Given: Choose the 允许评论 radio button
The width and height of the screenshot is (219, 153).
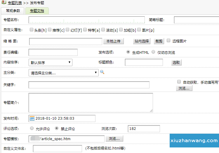Looking at the screenshot, I should click(x=32, y=128).
